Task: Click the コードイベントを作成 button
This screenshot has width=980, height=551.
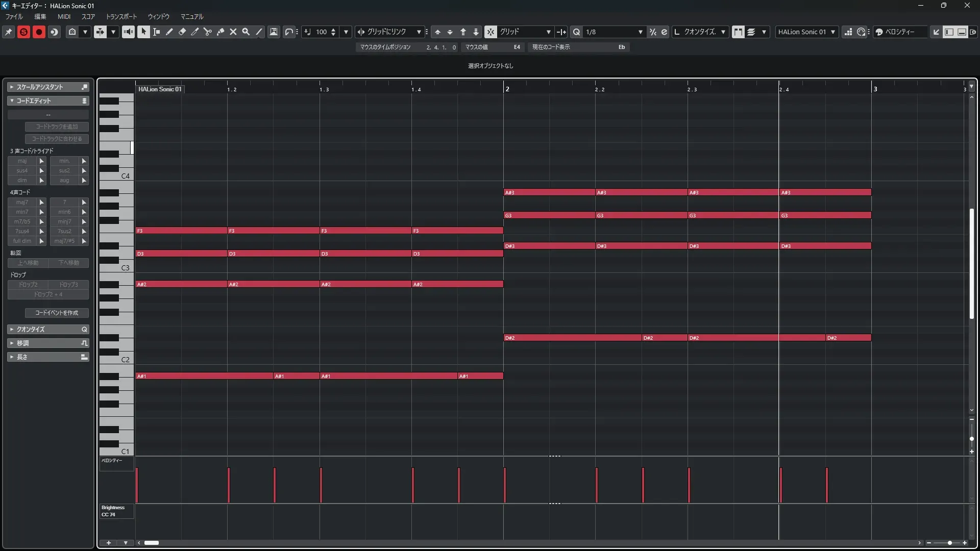Action: [57, 313]
